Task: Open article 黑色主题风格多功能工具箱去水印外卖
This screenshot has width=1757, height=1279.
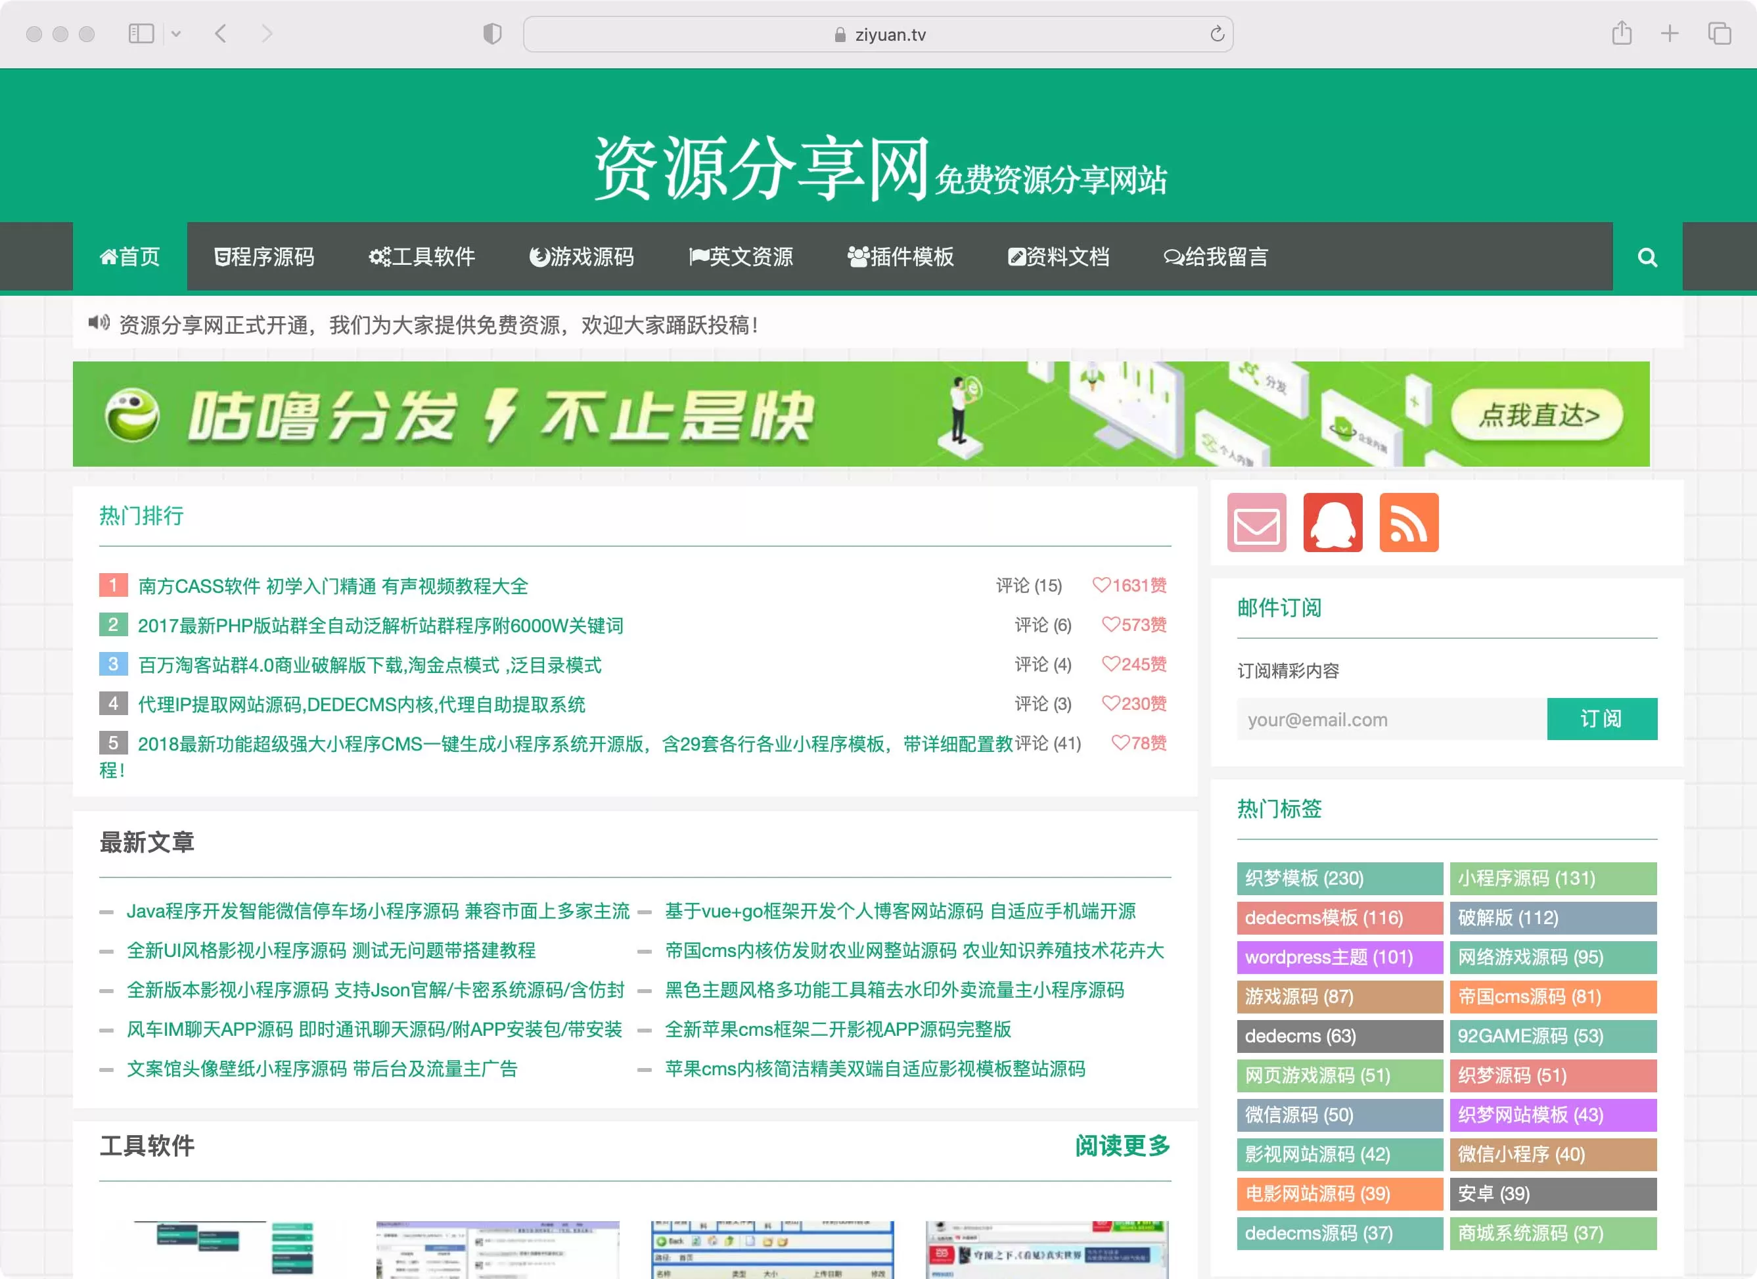Action: click(894, 991)
